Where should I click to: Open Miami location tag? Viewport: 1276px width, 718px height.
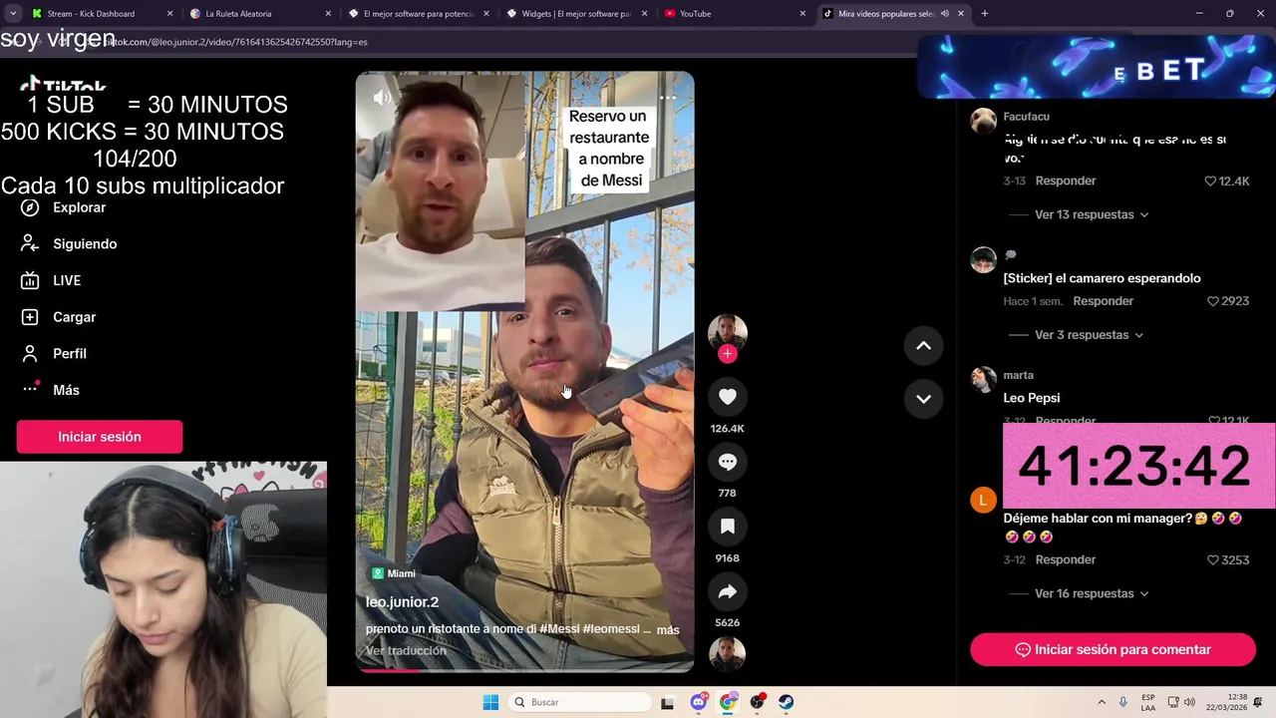tap(394, 573)
